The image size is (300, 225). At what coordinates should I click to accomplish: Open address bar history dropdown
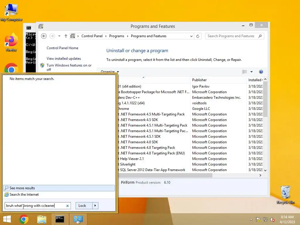point(191,36)
